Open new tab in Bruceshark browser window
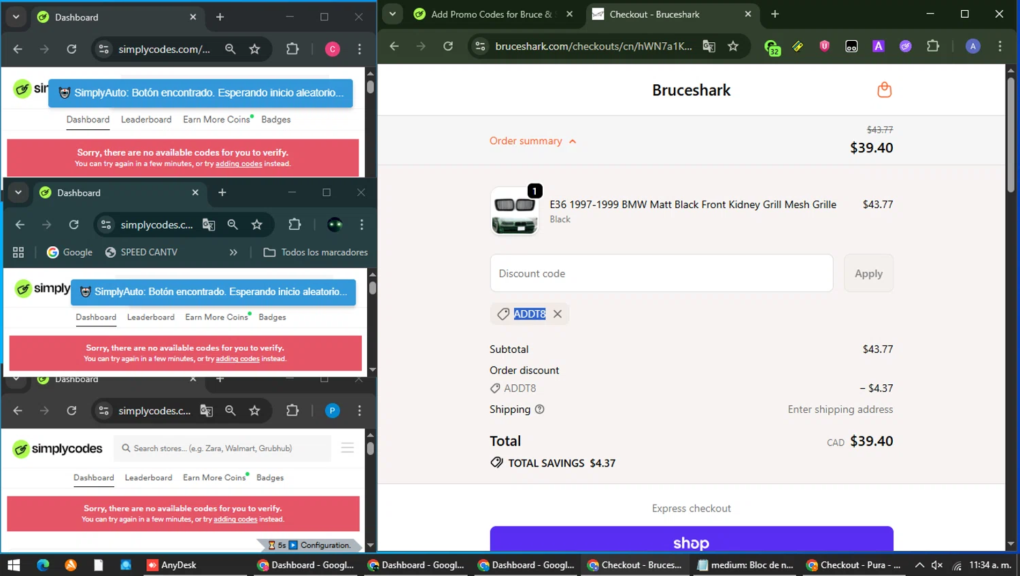 click(775, 14)
